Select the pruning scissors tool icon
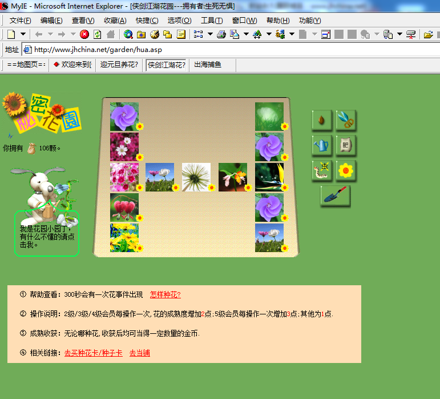The image size is (440, 399). tap(346, 120)
